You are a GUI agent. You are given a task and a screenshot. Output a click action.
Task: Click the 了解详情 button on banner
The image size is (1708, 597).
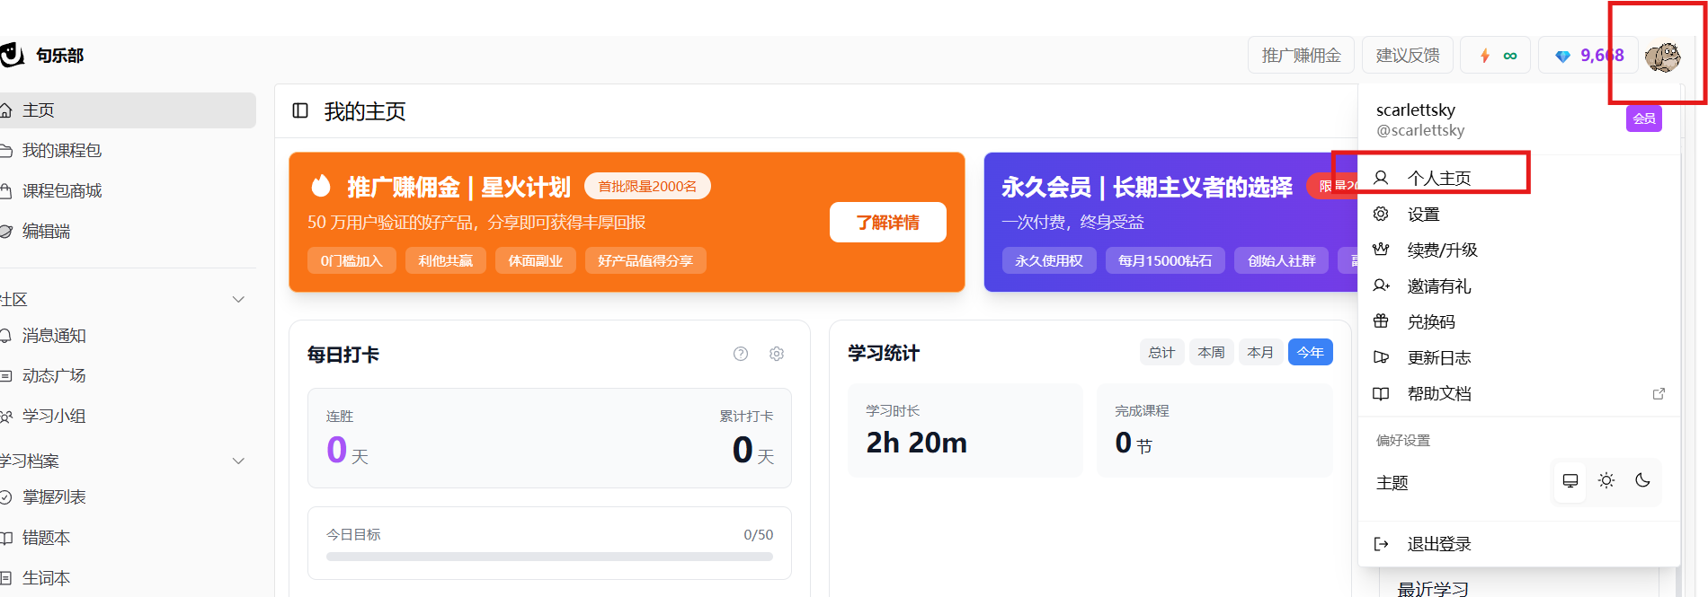[x=887, y=222]
